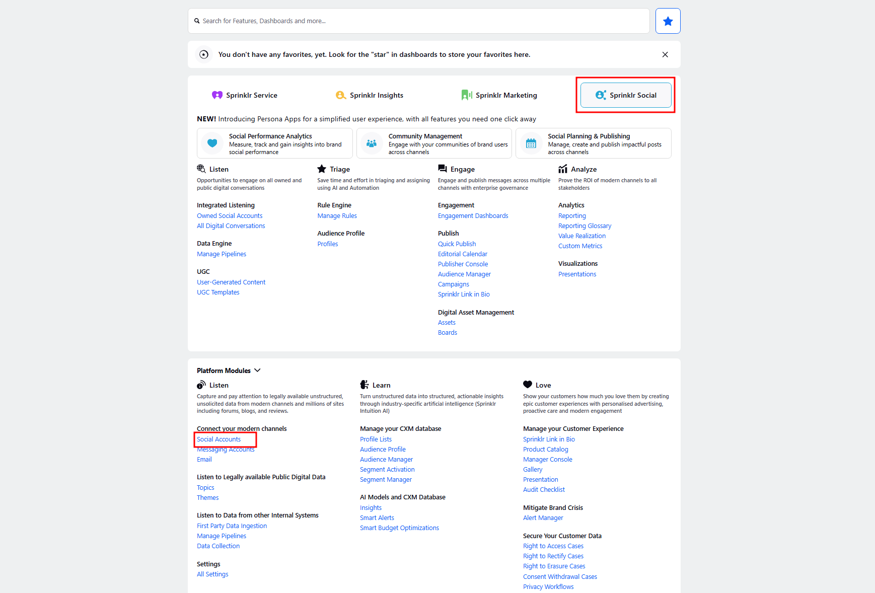This screenshot has height=593, width=875.
Task: Click the Analyze chart icon
Action: 563,169
